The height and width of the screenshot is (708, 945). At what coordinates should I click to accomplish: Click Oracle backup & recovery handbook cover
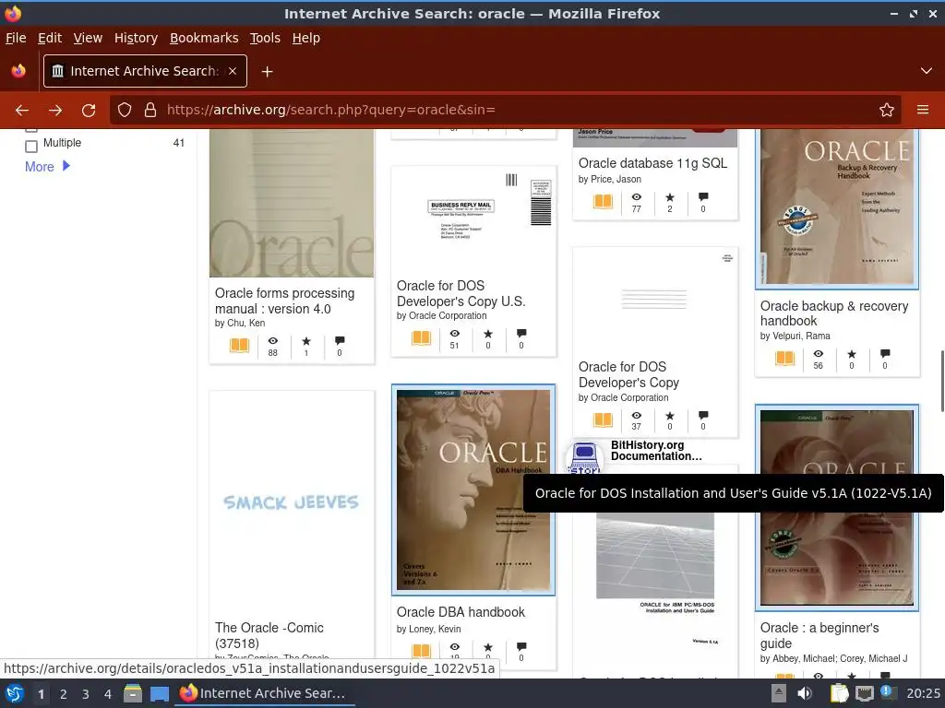(x=837, y=208)
